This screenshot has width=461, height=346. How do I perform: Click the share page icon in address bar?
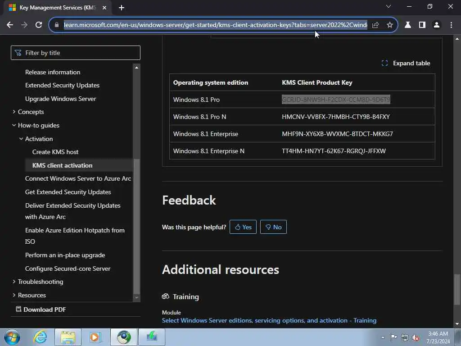coord(375,25)
